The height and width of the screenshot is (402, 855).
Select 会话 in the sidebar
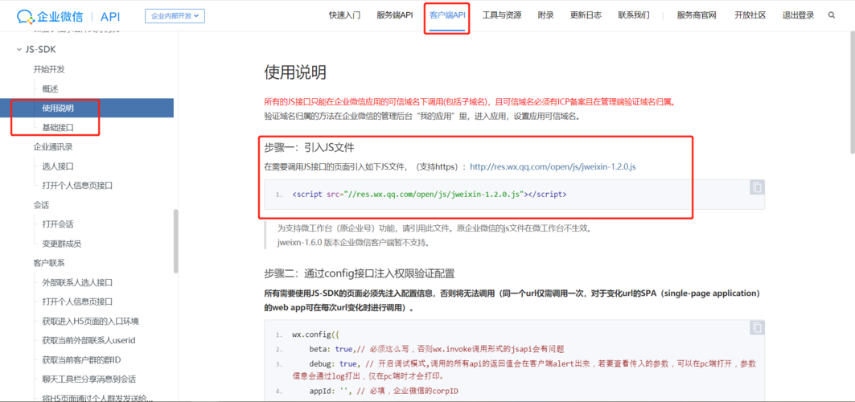pyautogui.click(x=41, y=205)
